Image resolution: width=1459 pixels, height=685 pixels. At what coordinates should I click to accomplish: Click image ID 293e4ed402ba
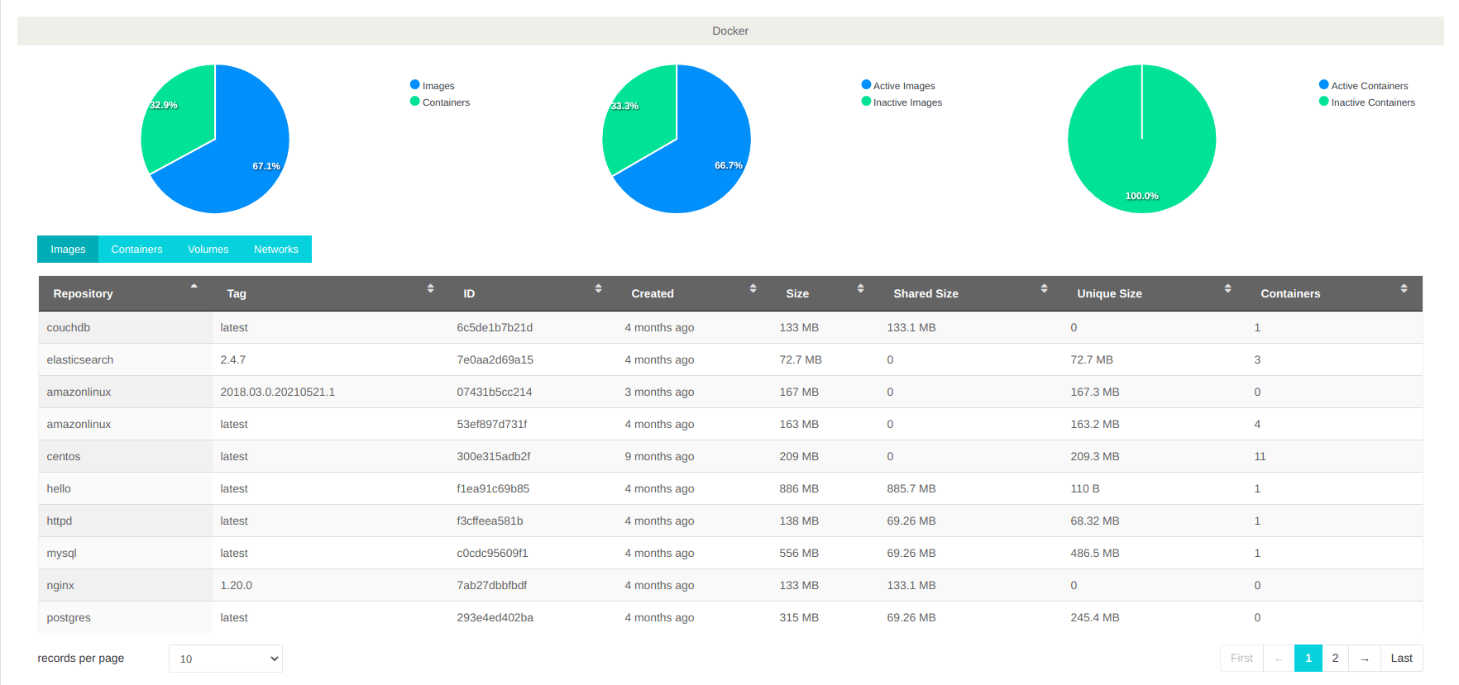coord(495,617)
